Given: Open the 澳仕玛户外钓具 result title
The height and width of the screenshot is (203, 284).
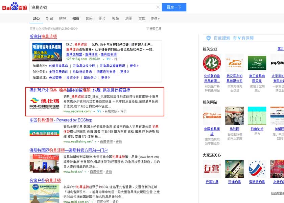Looking at the screenshot, I should [x=80, y=90].
